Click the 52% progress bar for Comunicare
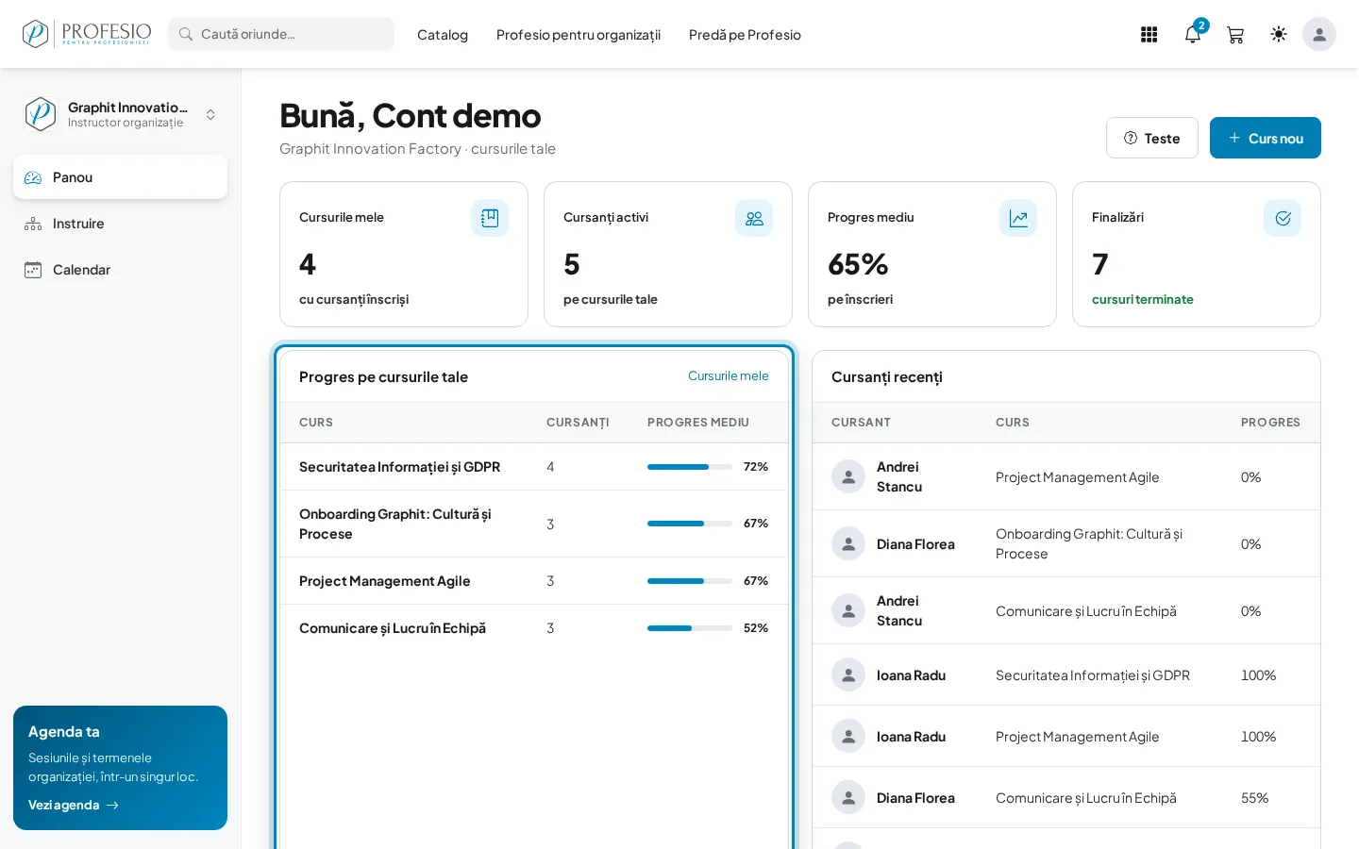Viewport: 1359px width, 849px height. 690,628
